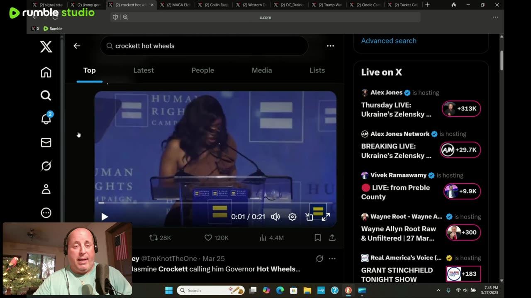
Task: Click the X logo in sidebar
Action: tap(46, 47)
